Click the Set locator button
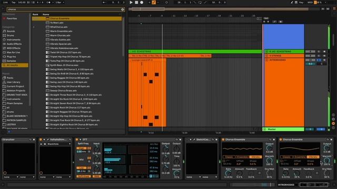 [x=266, y=18]
